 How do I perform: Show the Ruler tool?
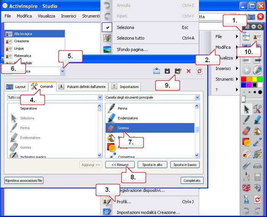246,165
